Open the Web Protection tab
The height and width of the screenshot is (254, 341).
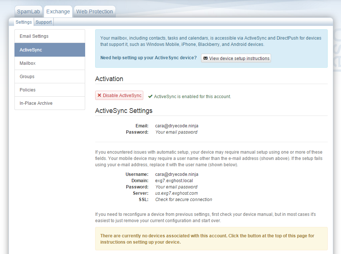point(94,11)
